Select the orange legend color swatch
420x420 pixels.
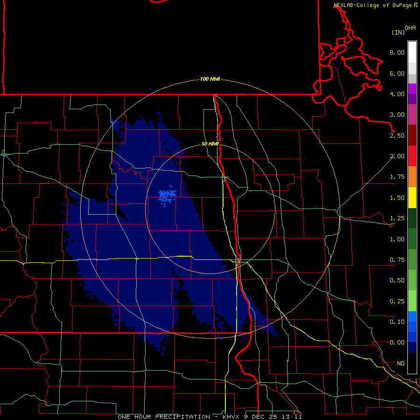coord(412,177)
